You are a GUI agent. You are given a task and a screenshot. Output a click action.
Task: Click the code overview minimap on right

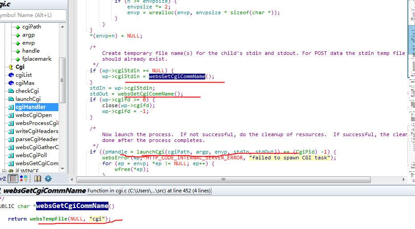coord(412,92)
